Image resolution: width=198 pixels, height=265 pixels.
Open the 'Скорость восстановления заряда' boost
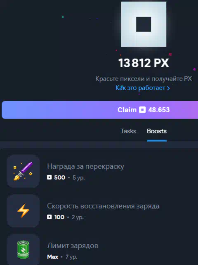tap(102, 211)
